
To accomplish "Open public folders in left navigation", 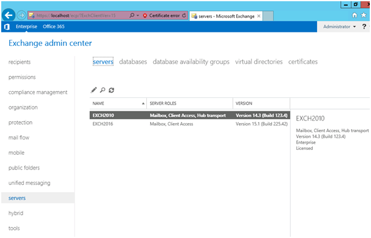I will point(24,168).
